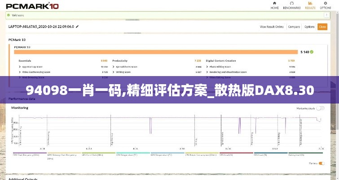The width and height of the screenshot is (339, 180).
Task: Click the orange PCMark 10 score bar
Action: [x=156, y=52]
